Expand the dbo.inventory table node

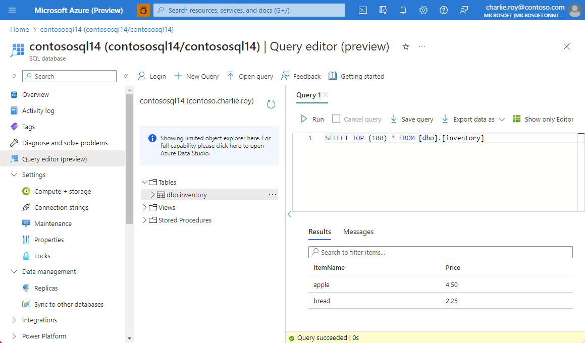point(153,195)
